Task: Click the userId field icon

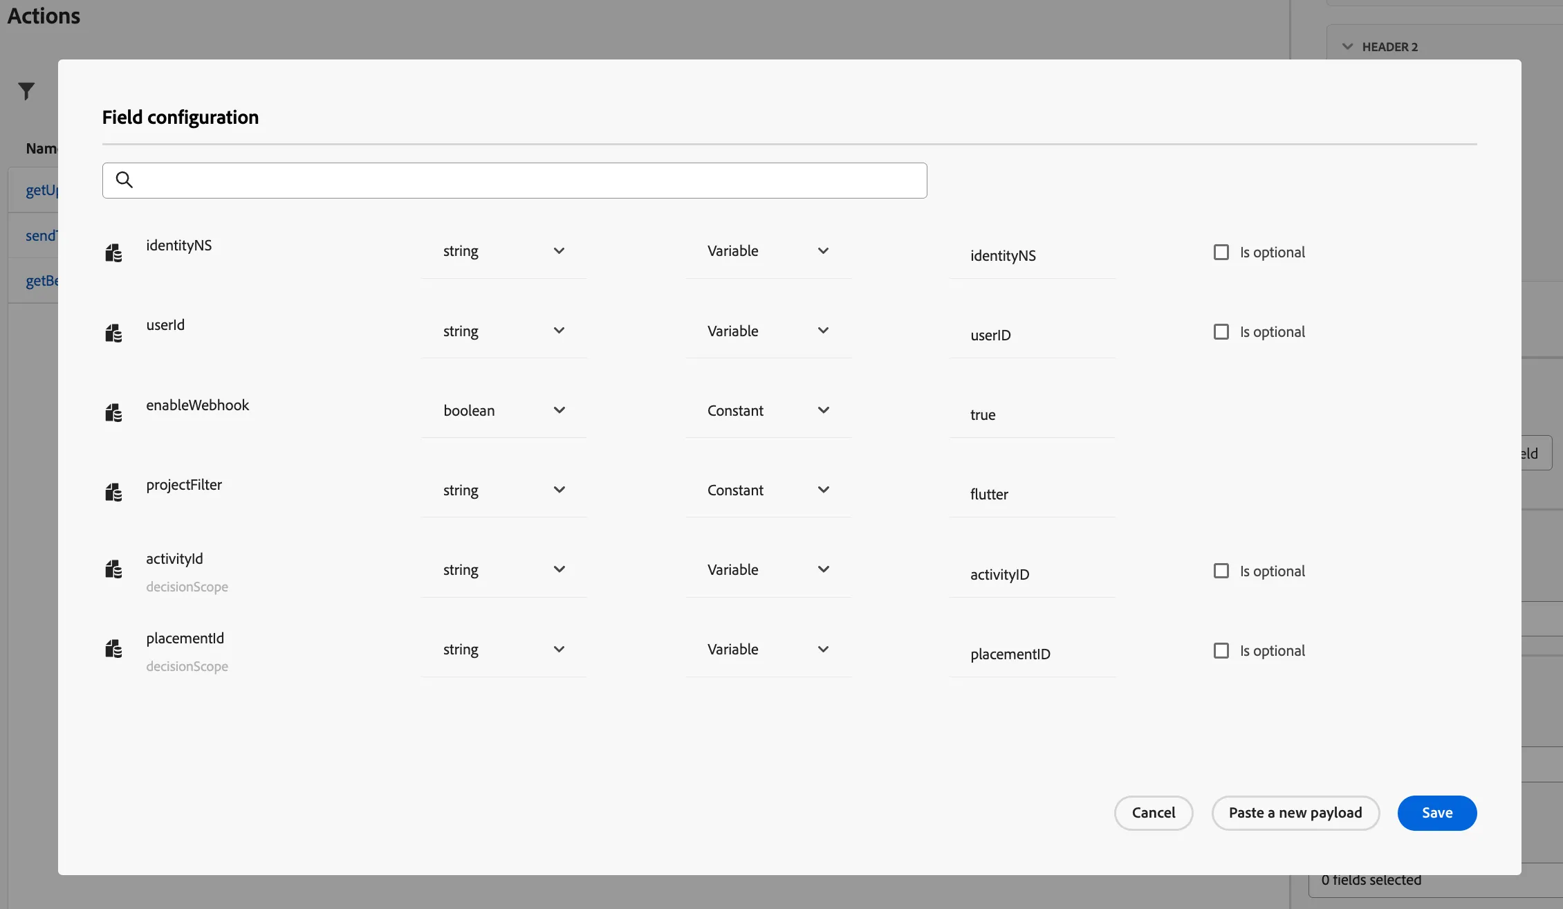Action: [x=114, y=333]
